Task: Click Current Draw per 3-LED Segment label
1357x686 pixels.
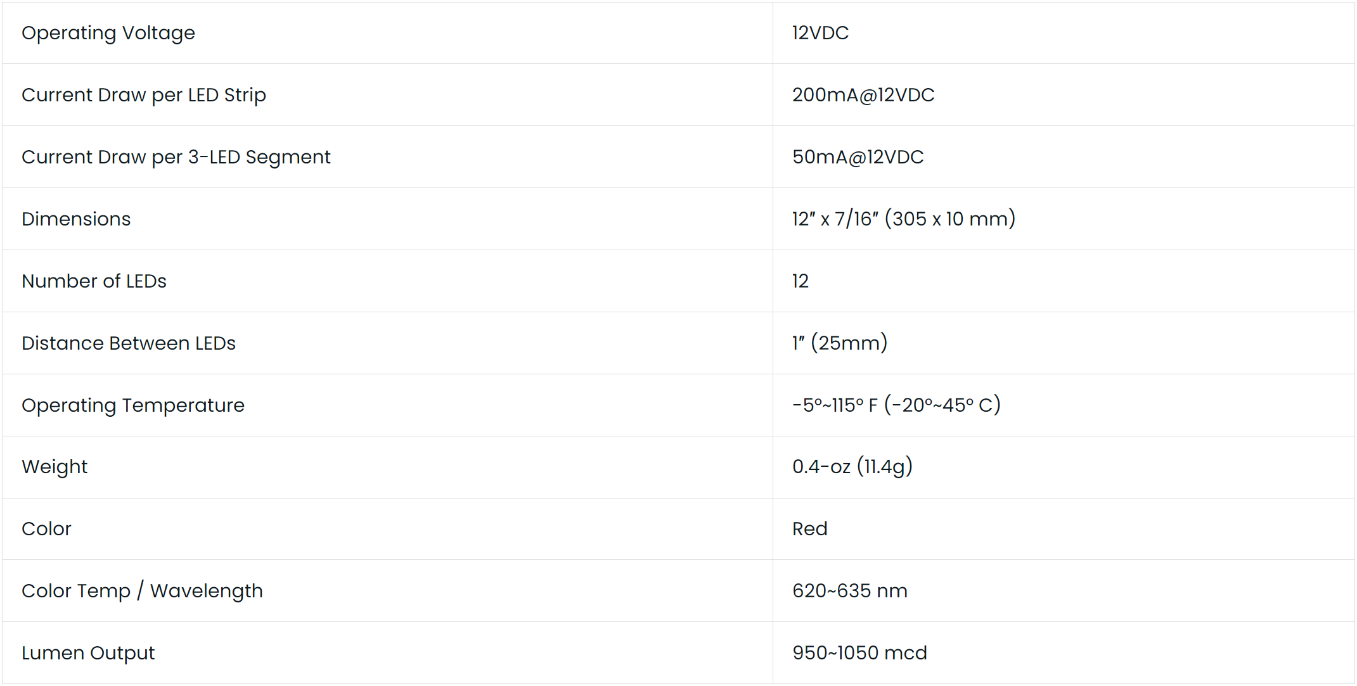Action: [176, 157]
